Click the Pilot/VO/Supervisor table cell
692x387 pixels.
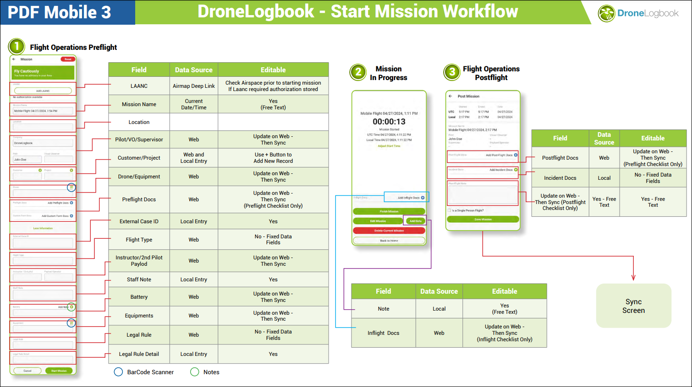pyautogui.click(x=139, y=140)
